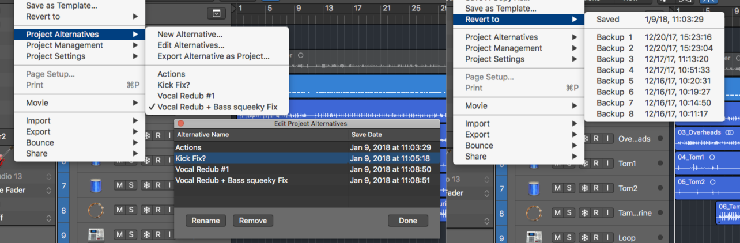Screen dimensions: 740x243
Task: Record-enable the Loop track
Action: 597,237
